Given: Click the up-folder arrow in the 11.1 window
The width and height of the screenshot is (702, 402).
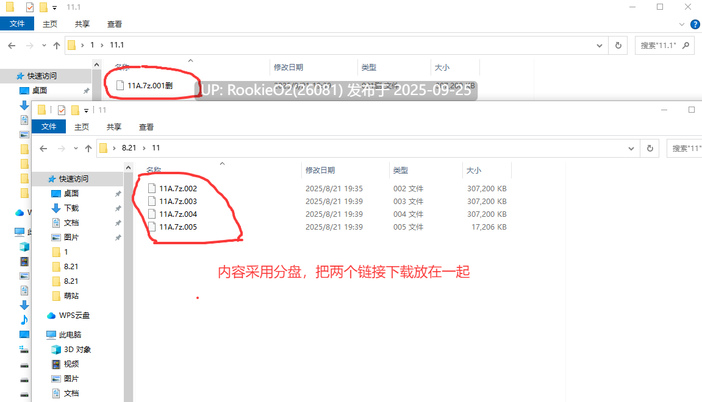Looking at the screenshot, I should (x=56, y=45).
